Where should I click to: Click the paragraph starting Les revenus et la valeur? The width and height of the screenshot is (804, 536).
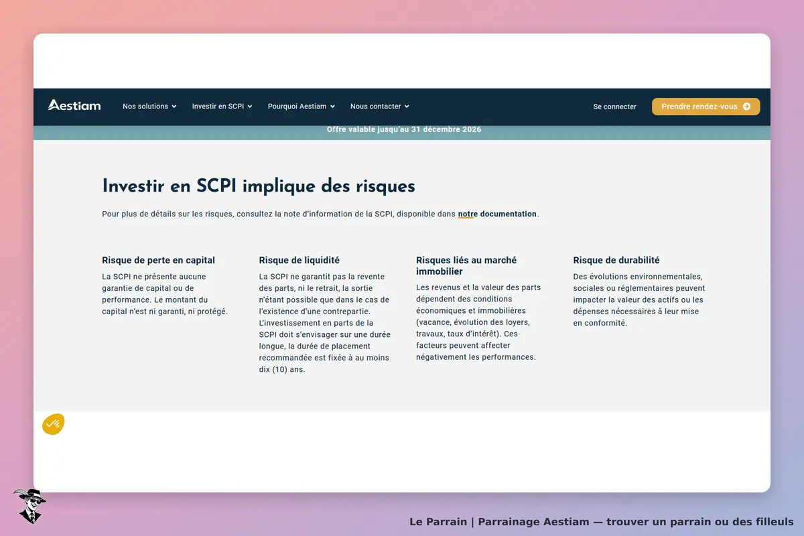pos(478,322)
